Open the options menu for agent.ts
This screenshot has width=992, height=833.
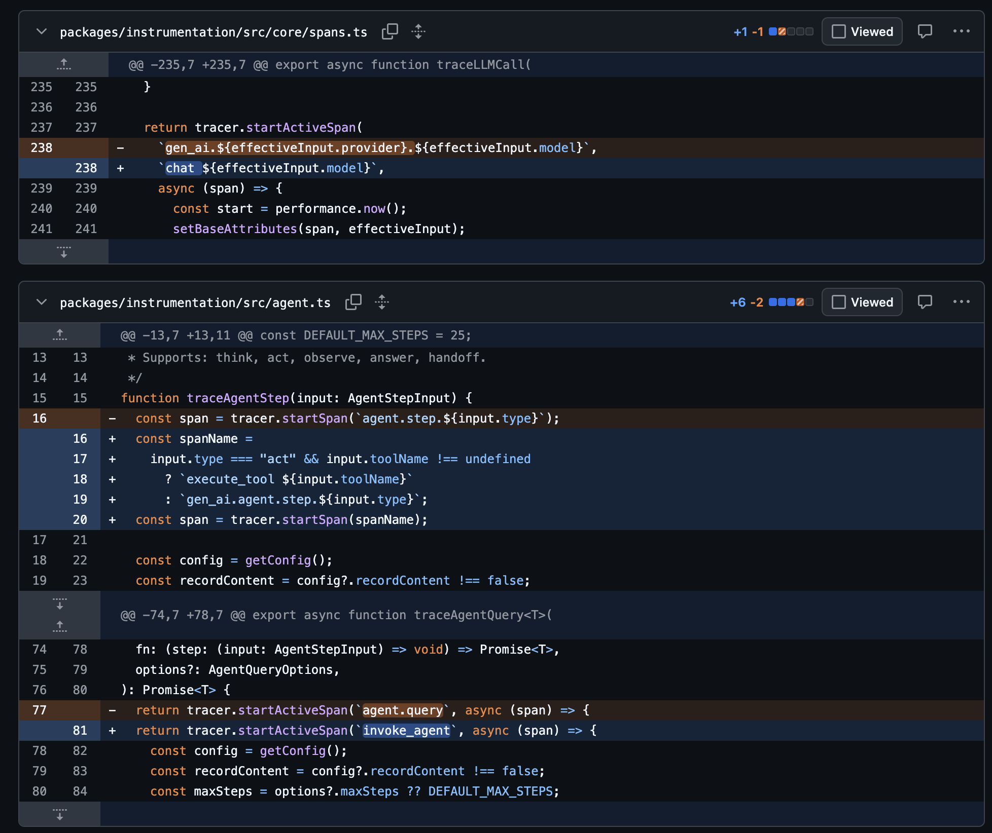(963, 301)
